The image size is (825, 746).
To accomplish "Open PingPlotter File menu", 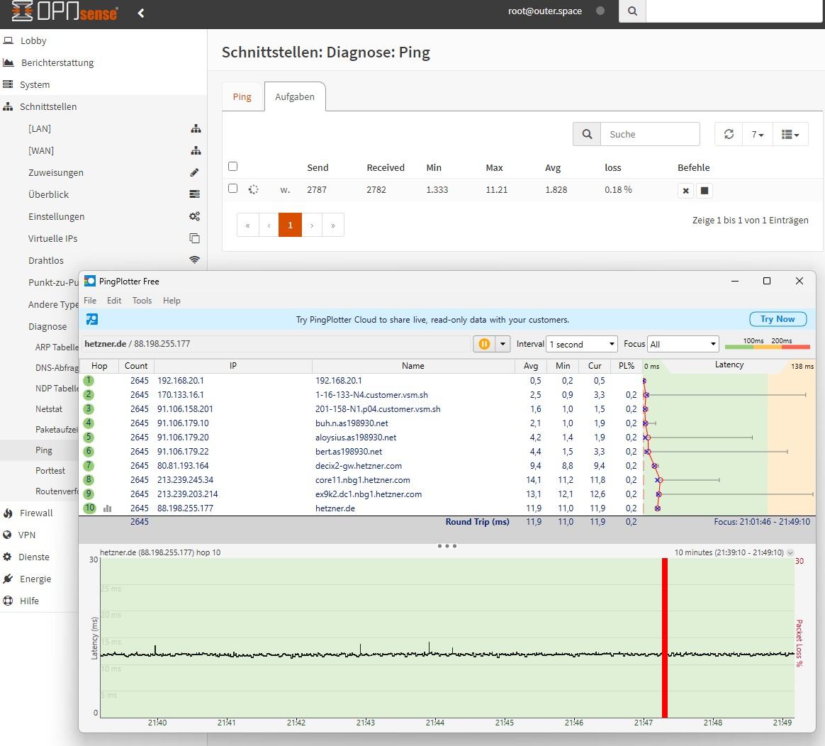I will click(x=90, y=301).
